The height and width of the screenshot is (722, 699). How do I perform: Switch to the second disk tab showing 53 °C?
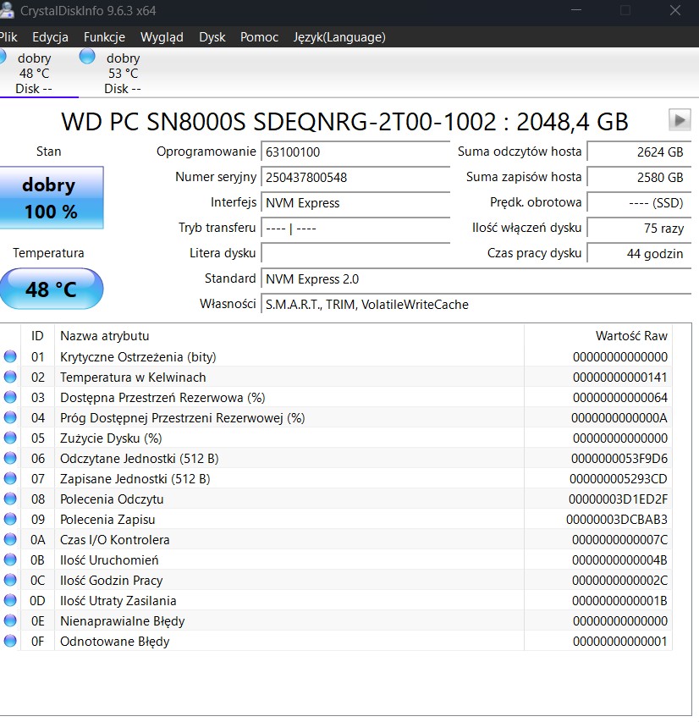click(x=123, y=73)
